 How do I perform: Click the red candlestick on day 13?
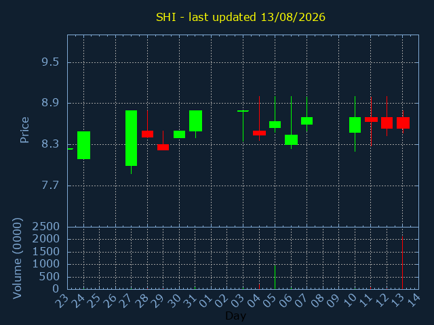pyautogui.click(x=403, y=123)
